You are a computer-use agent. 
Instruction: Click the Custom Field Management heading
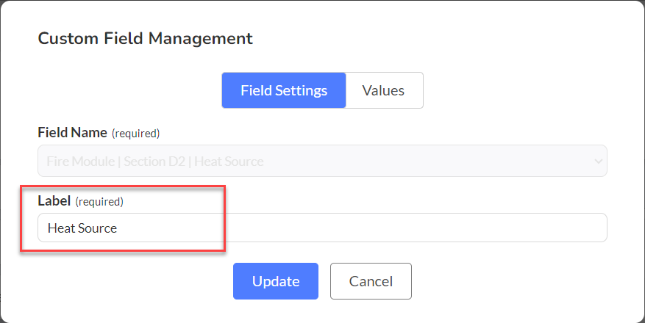(x=145, y=39)
